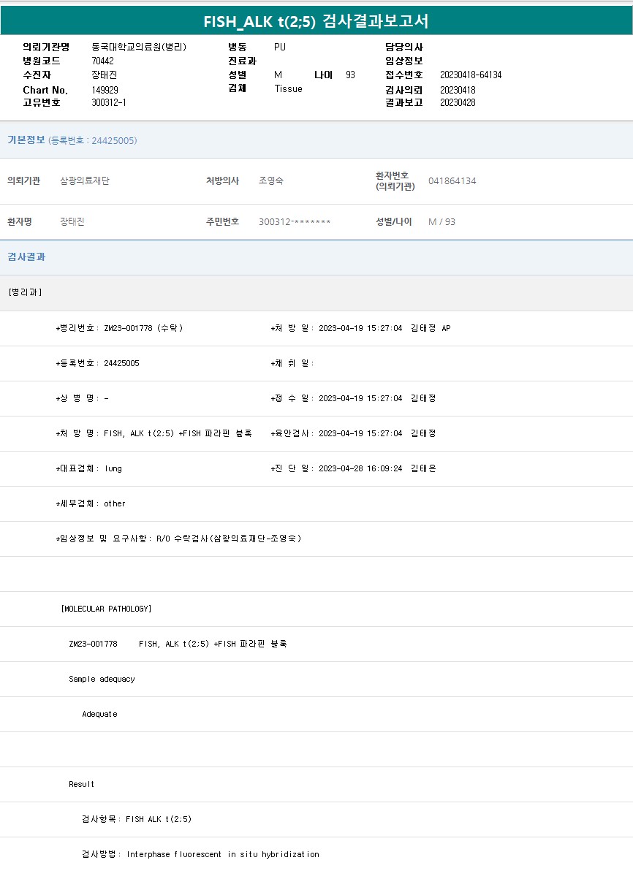Click the 대표검체 lung entry
Screen dimensions: 633x871
pyautogui.click(x=90, y=468)
